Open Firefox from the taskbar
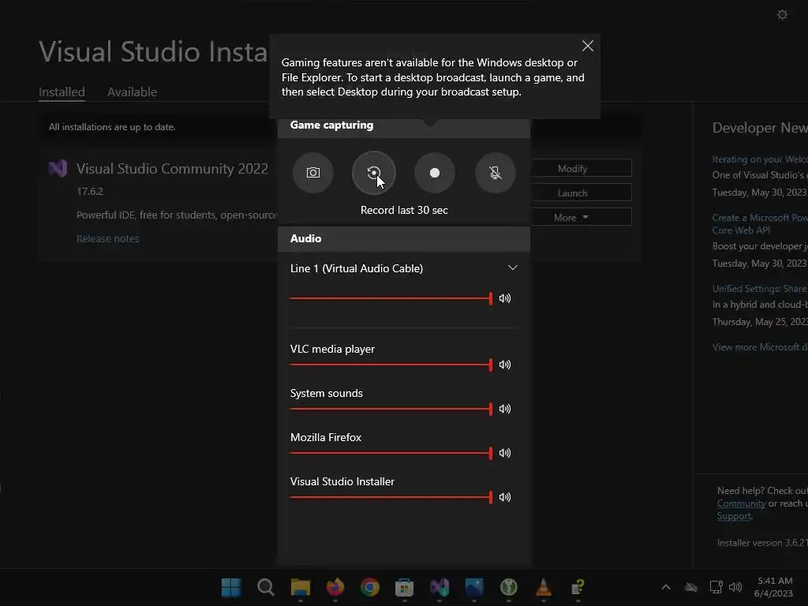The width and height of the screenshot is (808, 606). coord(335,587)
